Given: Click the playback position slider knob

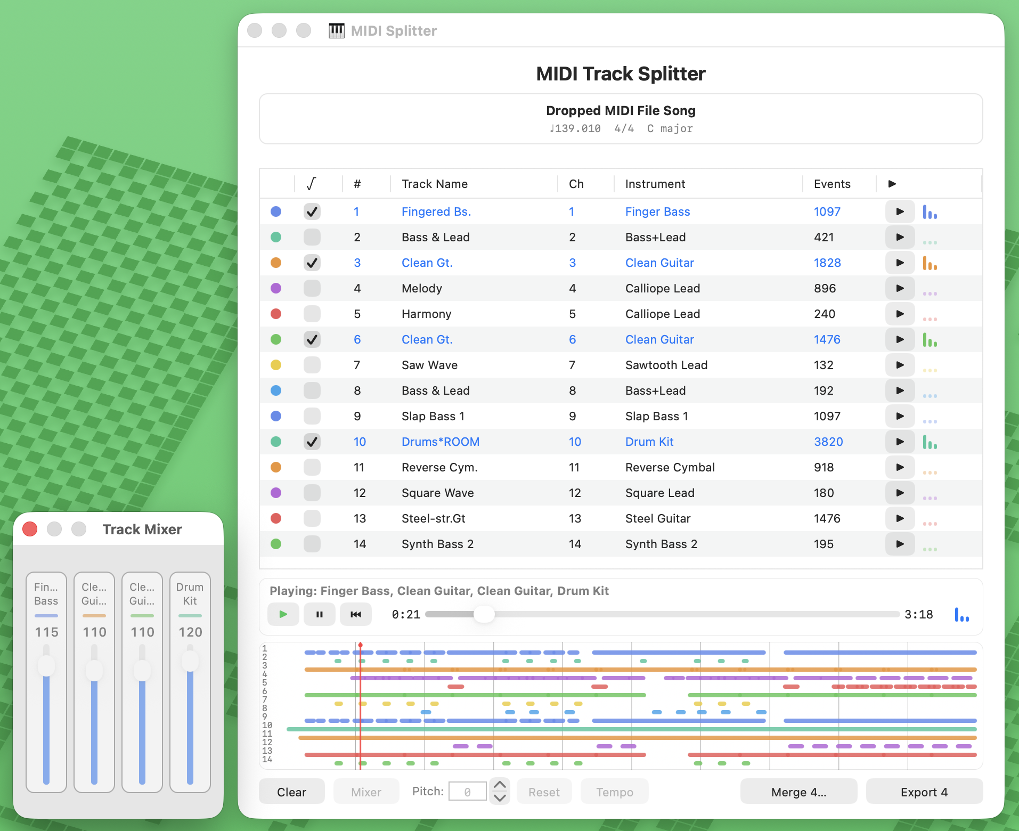Looking at the screenshot, I should click(484, 614).
